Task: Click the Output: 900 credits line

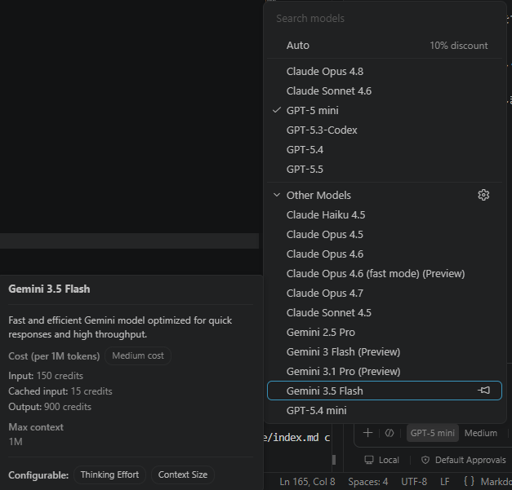Action: point(50,407)
